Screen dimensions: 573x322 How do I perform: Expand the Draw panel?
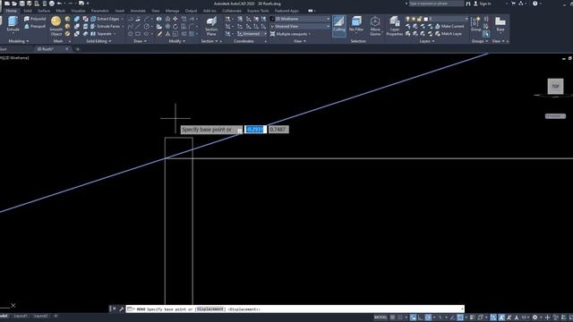click(140, 41)
